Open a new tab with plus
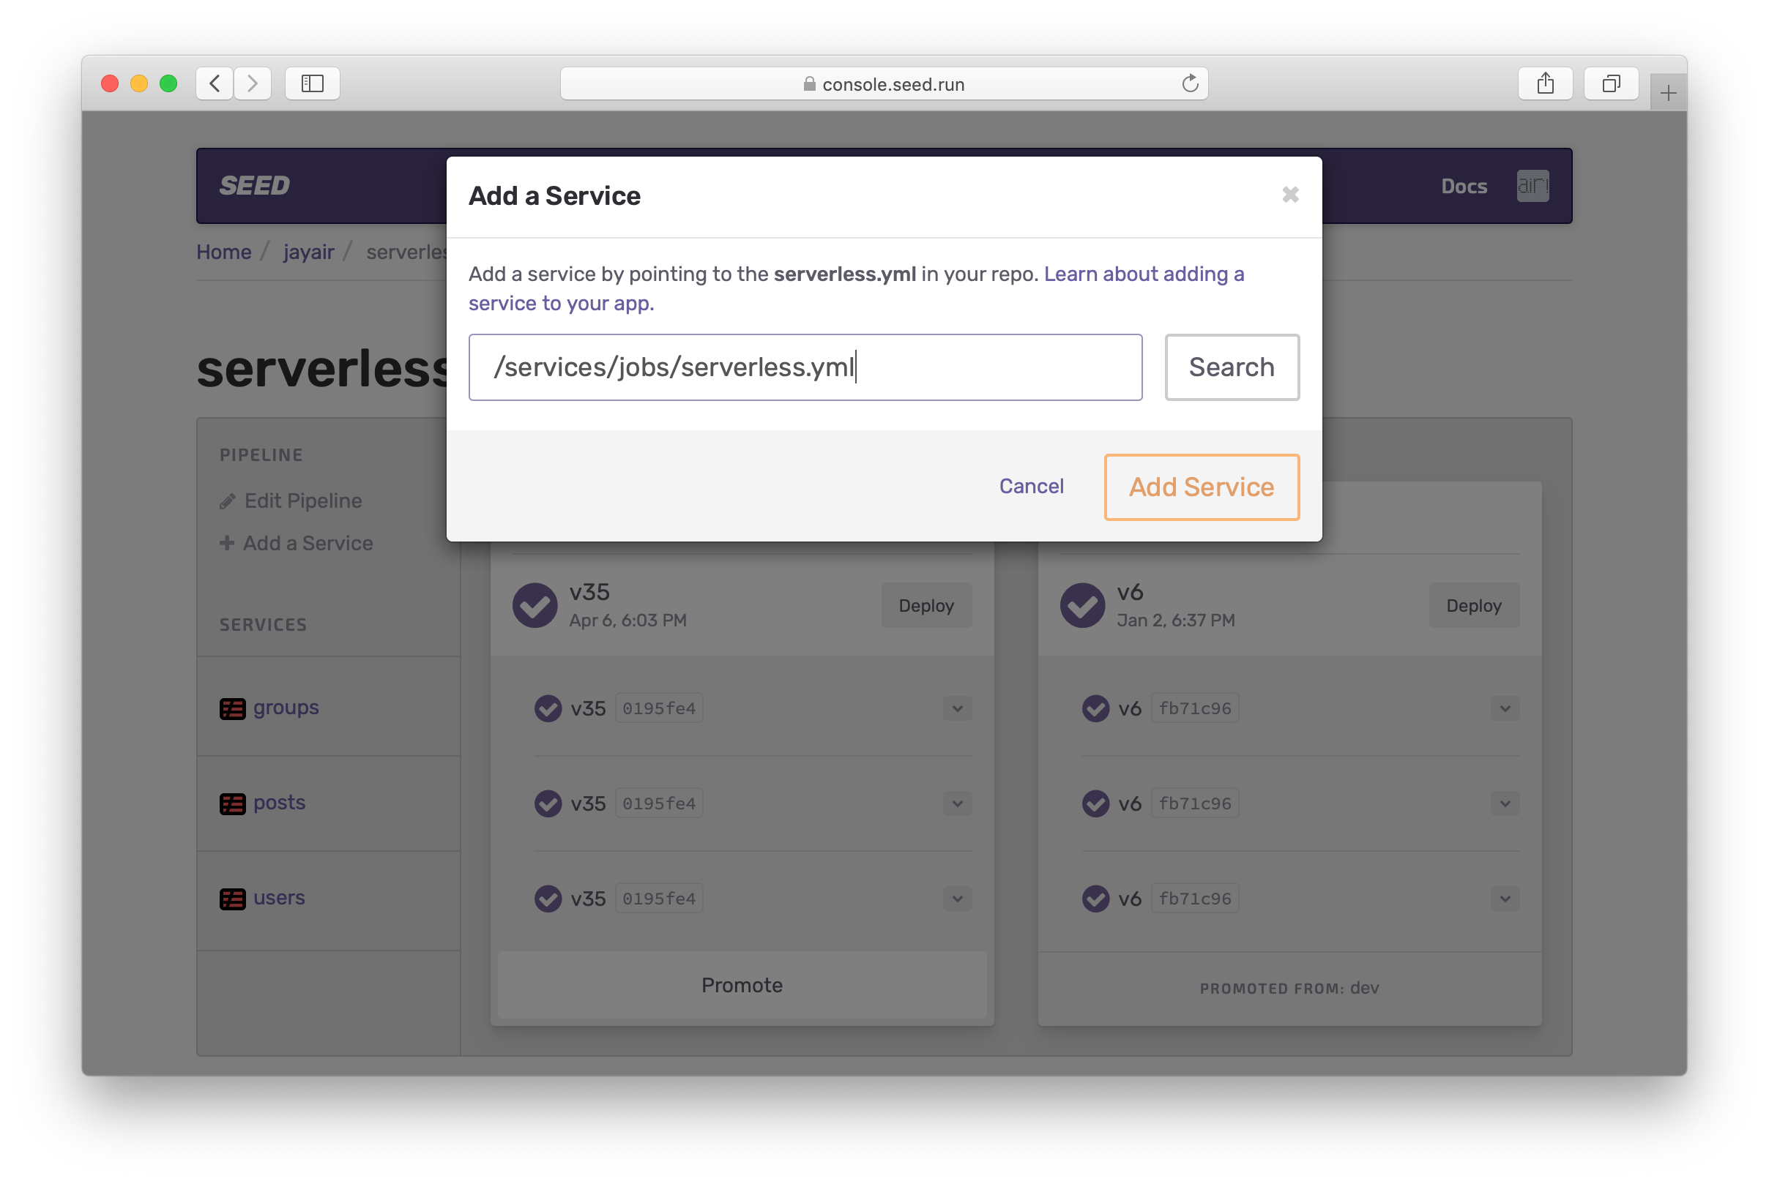 [x=1668, y=93]
